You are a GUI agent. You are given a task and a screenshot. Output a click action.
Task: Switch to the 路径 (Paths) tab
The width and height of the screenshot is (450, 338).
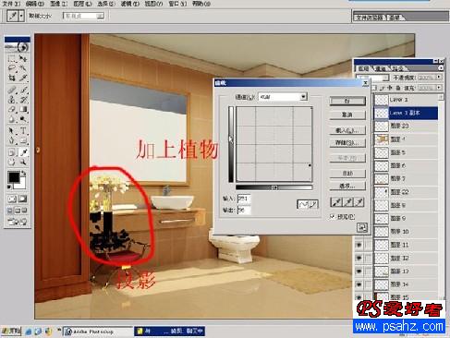[x=398, y=68]
